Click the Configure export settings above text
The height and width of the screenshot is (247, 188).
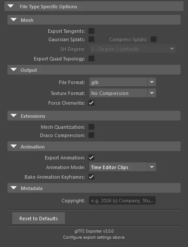coord(94,237)
